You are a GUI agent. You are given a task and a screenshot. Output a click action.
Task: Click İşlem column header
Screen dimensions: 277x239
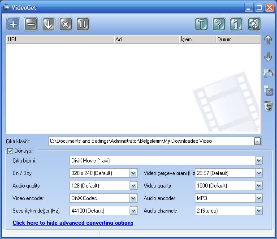click(x=198, y=39)
